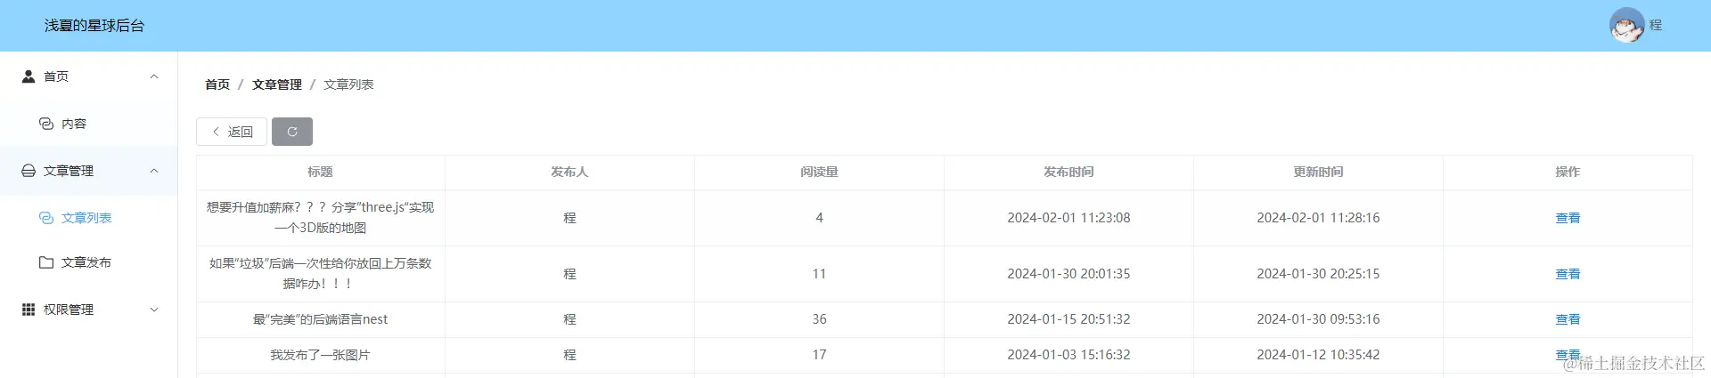The height and width of the screenshot is (378, 1711).
Task: Go to 首页 in breadcrumb
Action: 217,84
